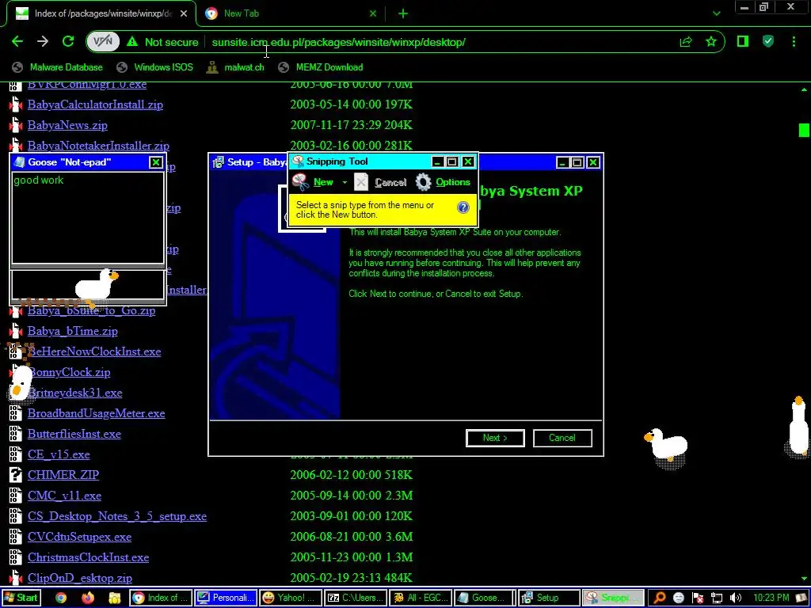
Task: Open Windows ISOS bookmark
Action: (x=154, y=67)
